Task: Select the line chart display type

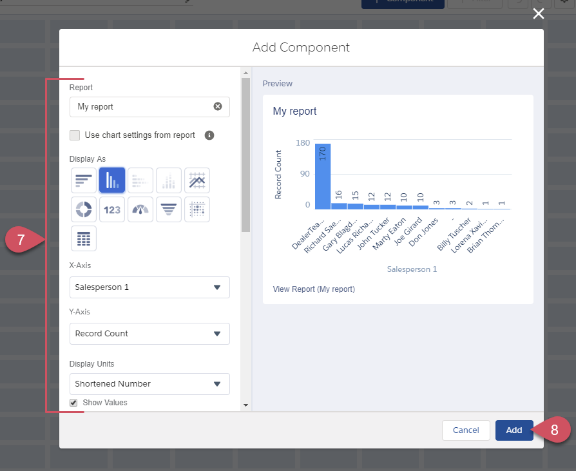Action: [197, 180]
